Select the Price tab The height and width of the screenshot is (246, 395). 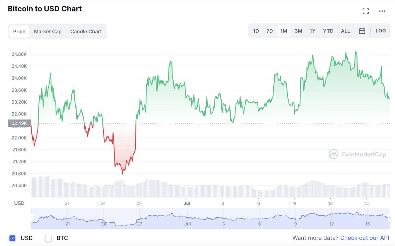pos(19,31)
